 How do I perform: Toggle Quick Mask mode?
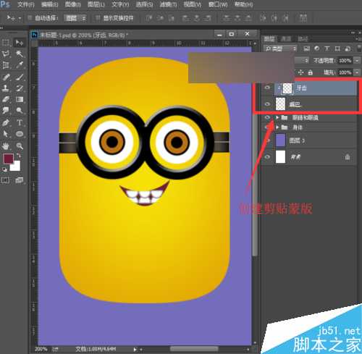point(5,180)
